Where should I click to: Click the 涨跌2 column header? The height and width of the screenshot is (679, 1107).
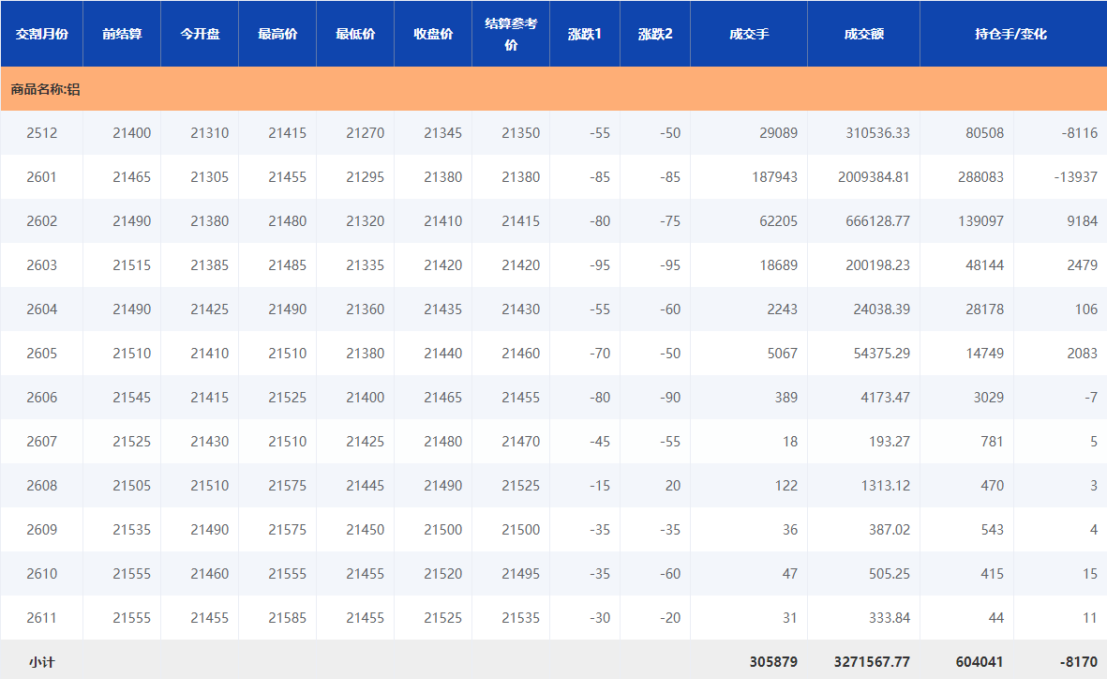[x=655, y=34]
